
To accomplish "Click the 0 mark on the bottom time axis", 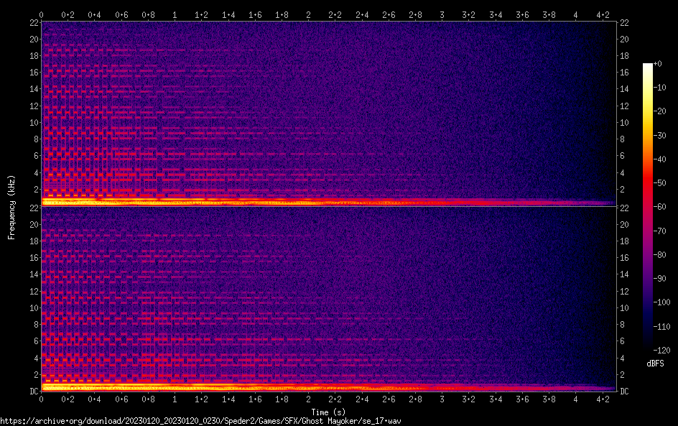I will point(42,400).
